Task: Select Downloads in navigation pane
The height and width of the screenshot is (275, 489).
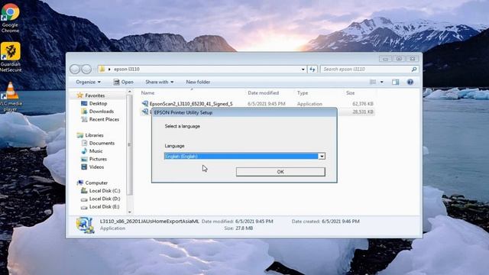Action: tap(102, 112)
